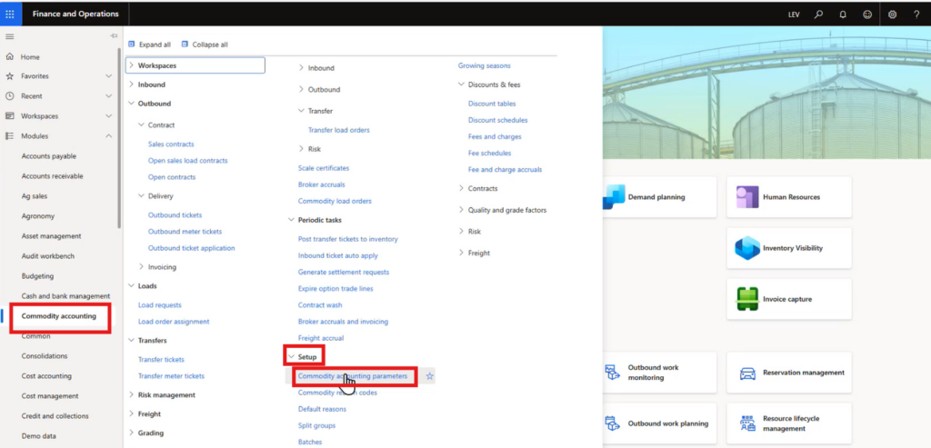Expand the Quality and grade factors group
Image resolution: width=931 pixels, height=448 pixels.
[x=461, y=210]
